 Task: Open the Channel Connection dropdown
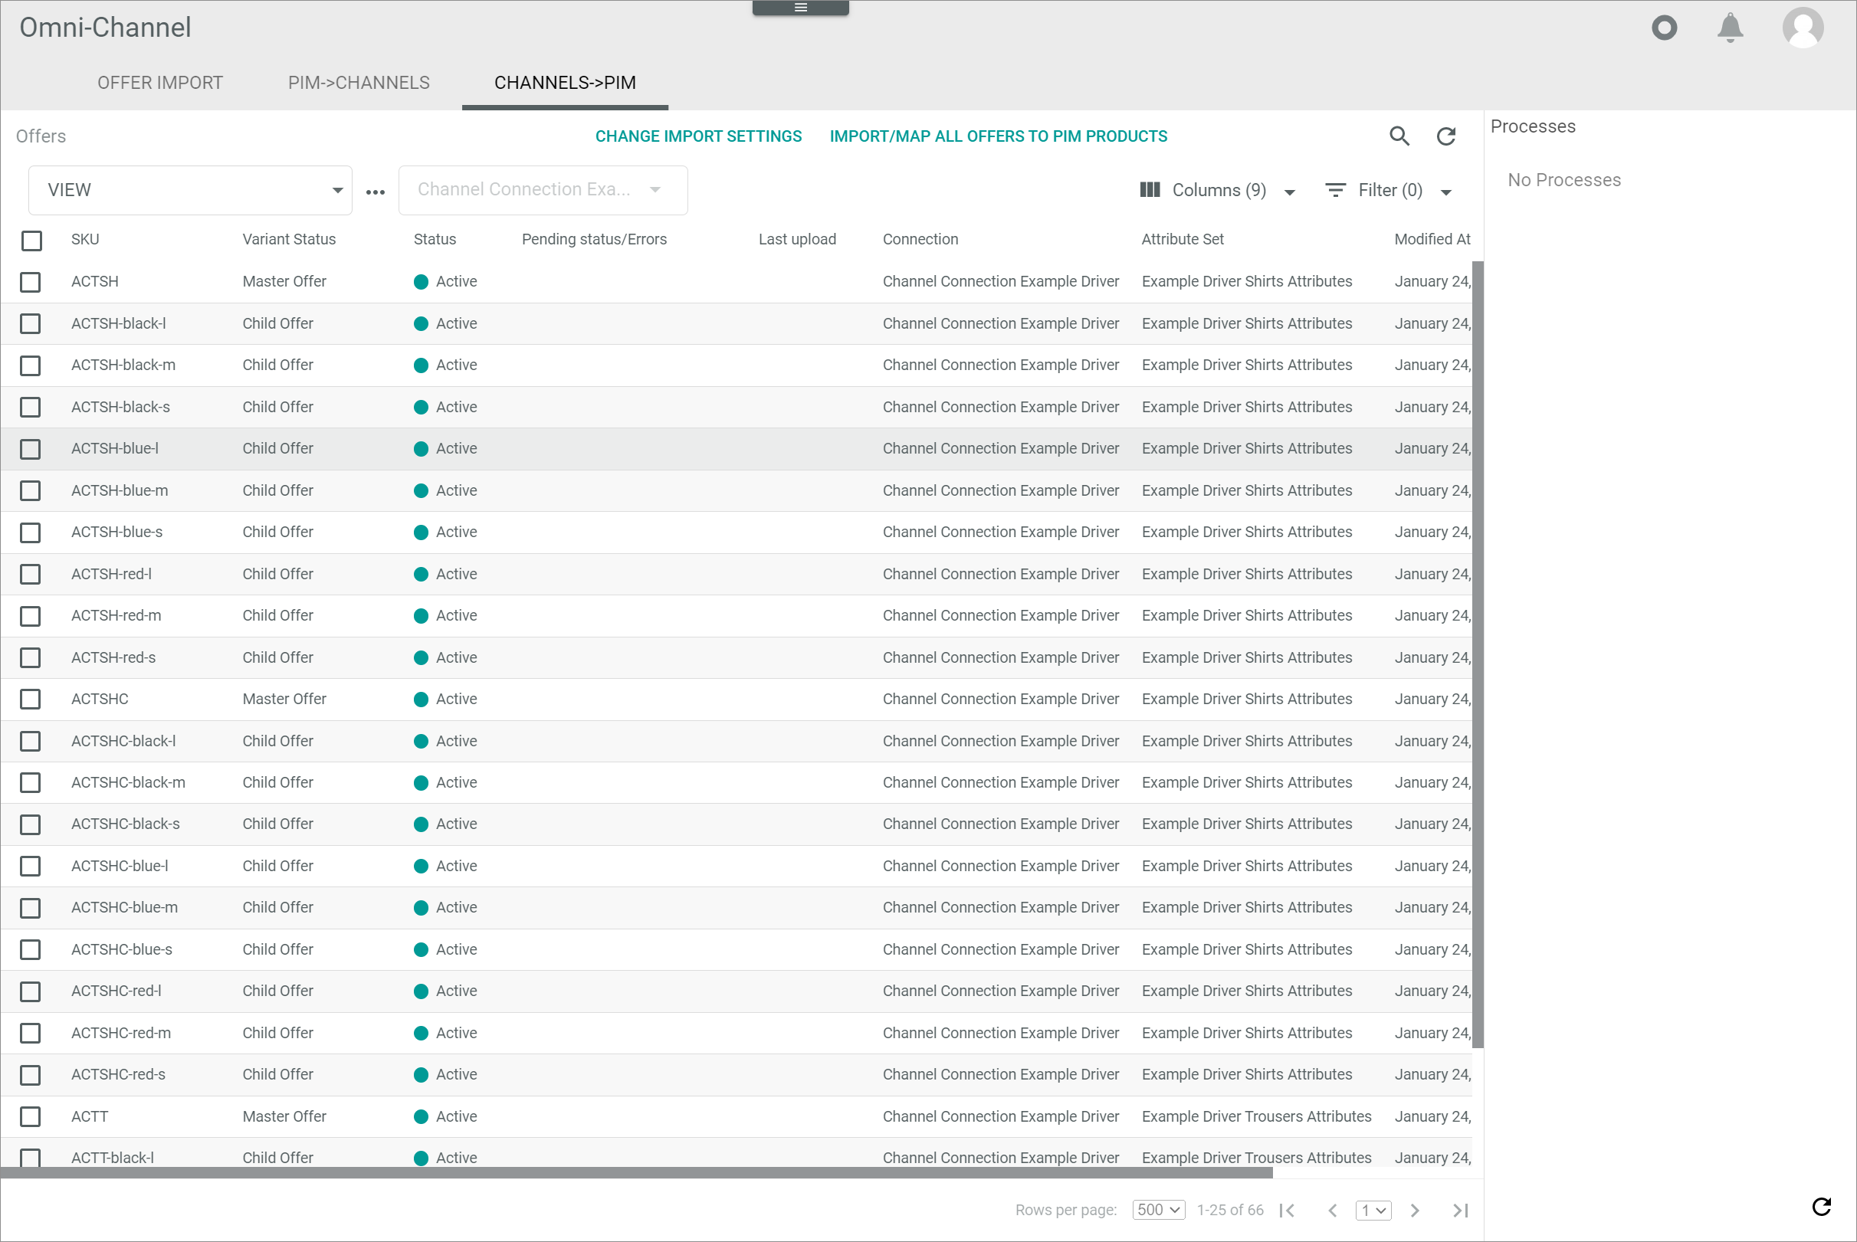coord(543,190)
